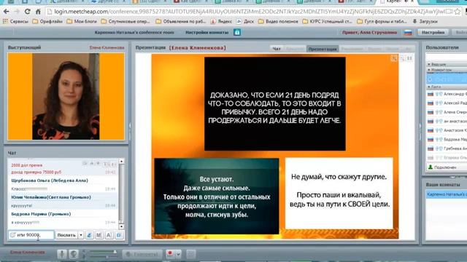This screenshot has width=467, height=262.
Task: Open the Диск bookmark
Action: [x=245, y=21]
